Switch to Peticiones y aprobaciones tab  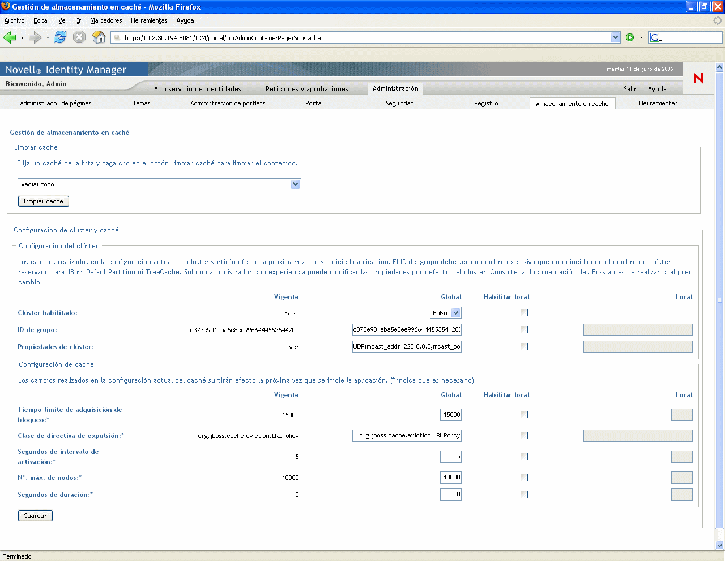(x=307, y=89)
